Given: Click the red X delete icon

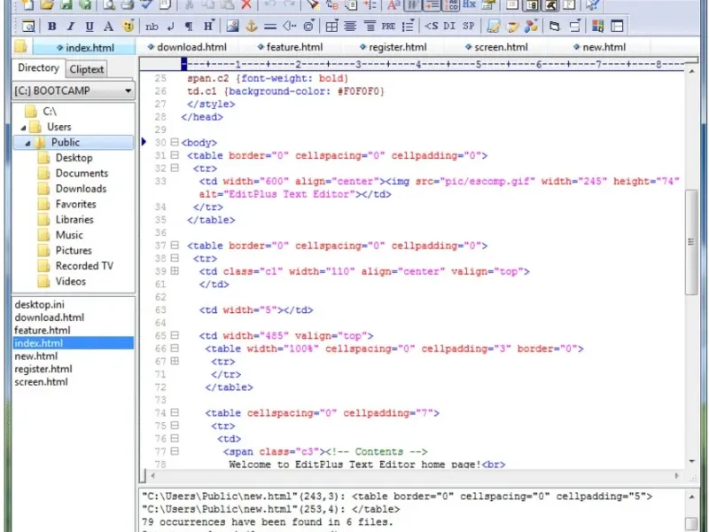Looking at the screenshot, I should pos(246,4).
